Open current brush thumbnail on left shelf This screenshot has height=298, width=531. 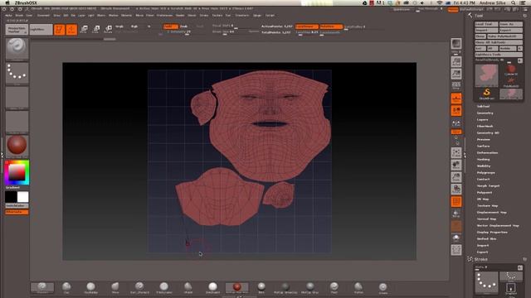tap(17, 49)
